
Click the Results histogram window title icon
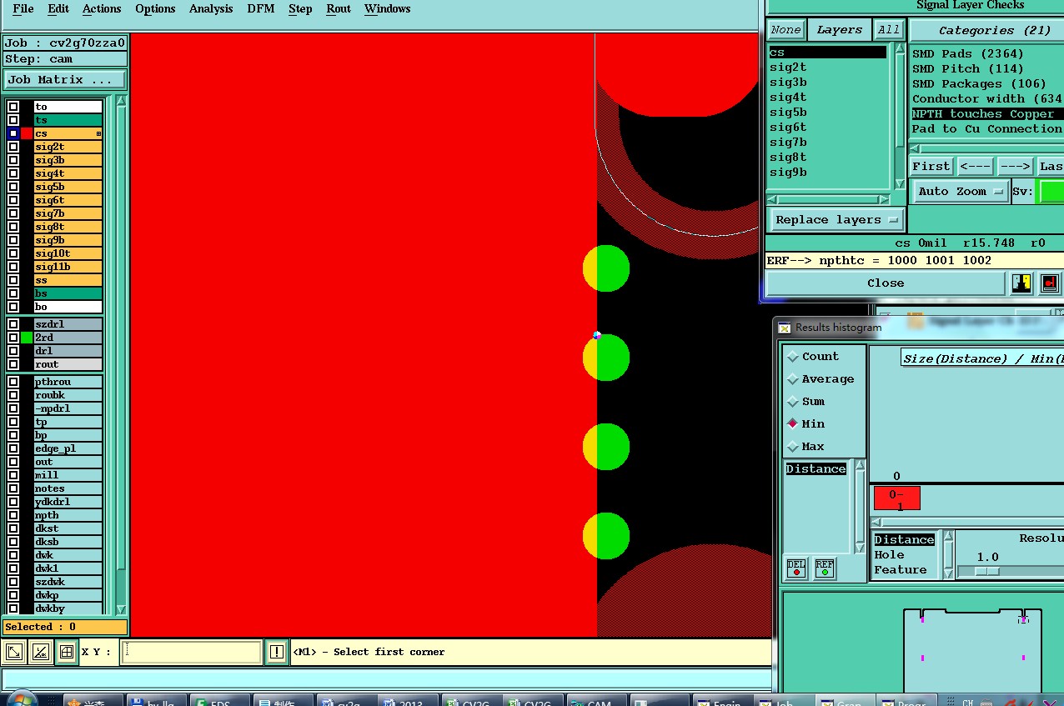tap(785, 328)
